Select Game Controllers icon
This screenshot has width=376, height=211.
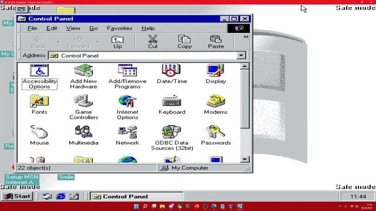(83, 107)
